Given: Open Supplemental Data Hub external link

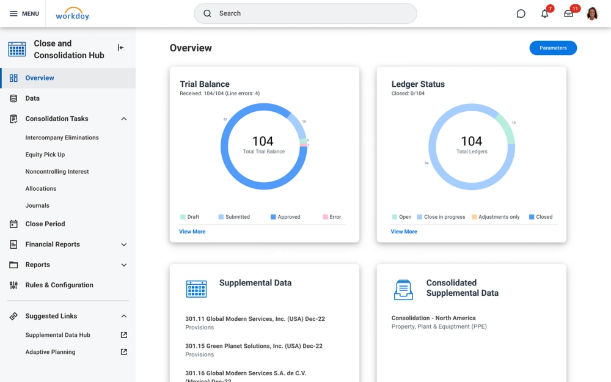Looking at the screenshot, I should point(124,335).
